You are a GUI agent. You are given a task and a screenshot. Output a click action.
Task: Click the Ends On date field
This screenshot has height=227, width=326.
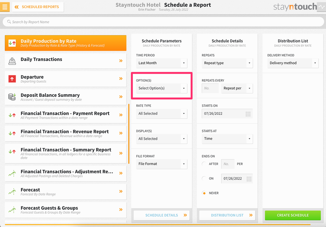coord(237,178)
